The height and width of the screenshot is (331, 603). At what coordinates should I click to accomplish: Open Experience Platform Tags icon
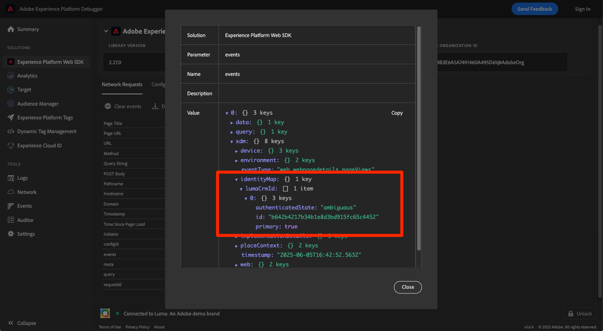pyautogui.click(x=11, y=118)
